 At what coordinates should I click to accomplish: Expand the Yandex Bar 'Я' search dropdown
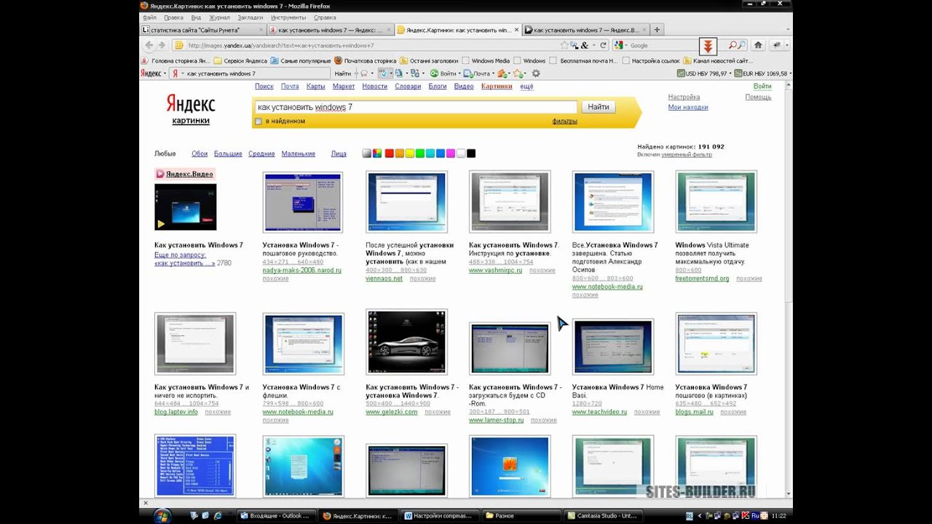coord(182,74)
